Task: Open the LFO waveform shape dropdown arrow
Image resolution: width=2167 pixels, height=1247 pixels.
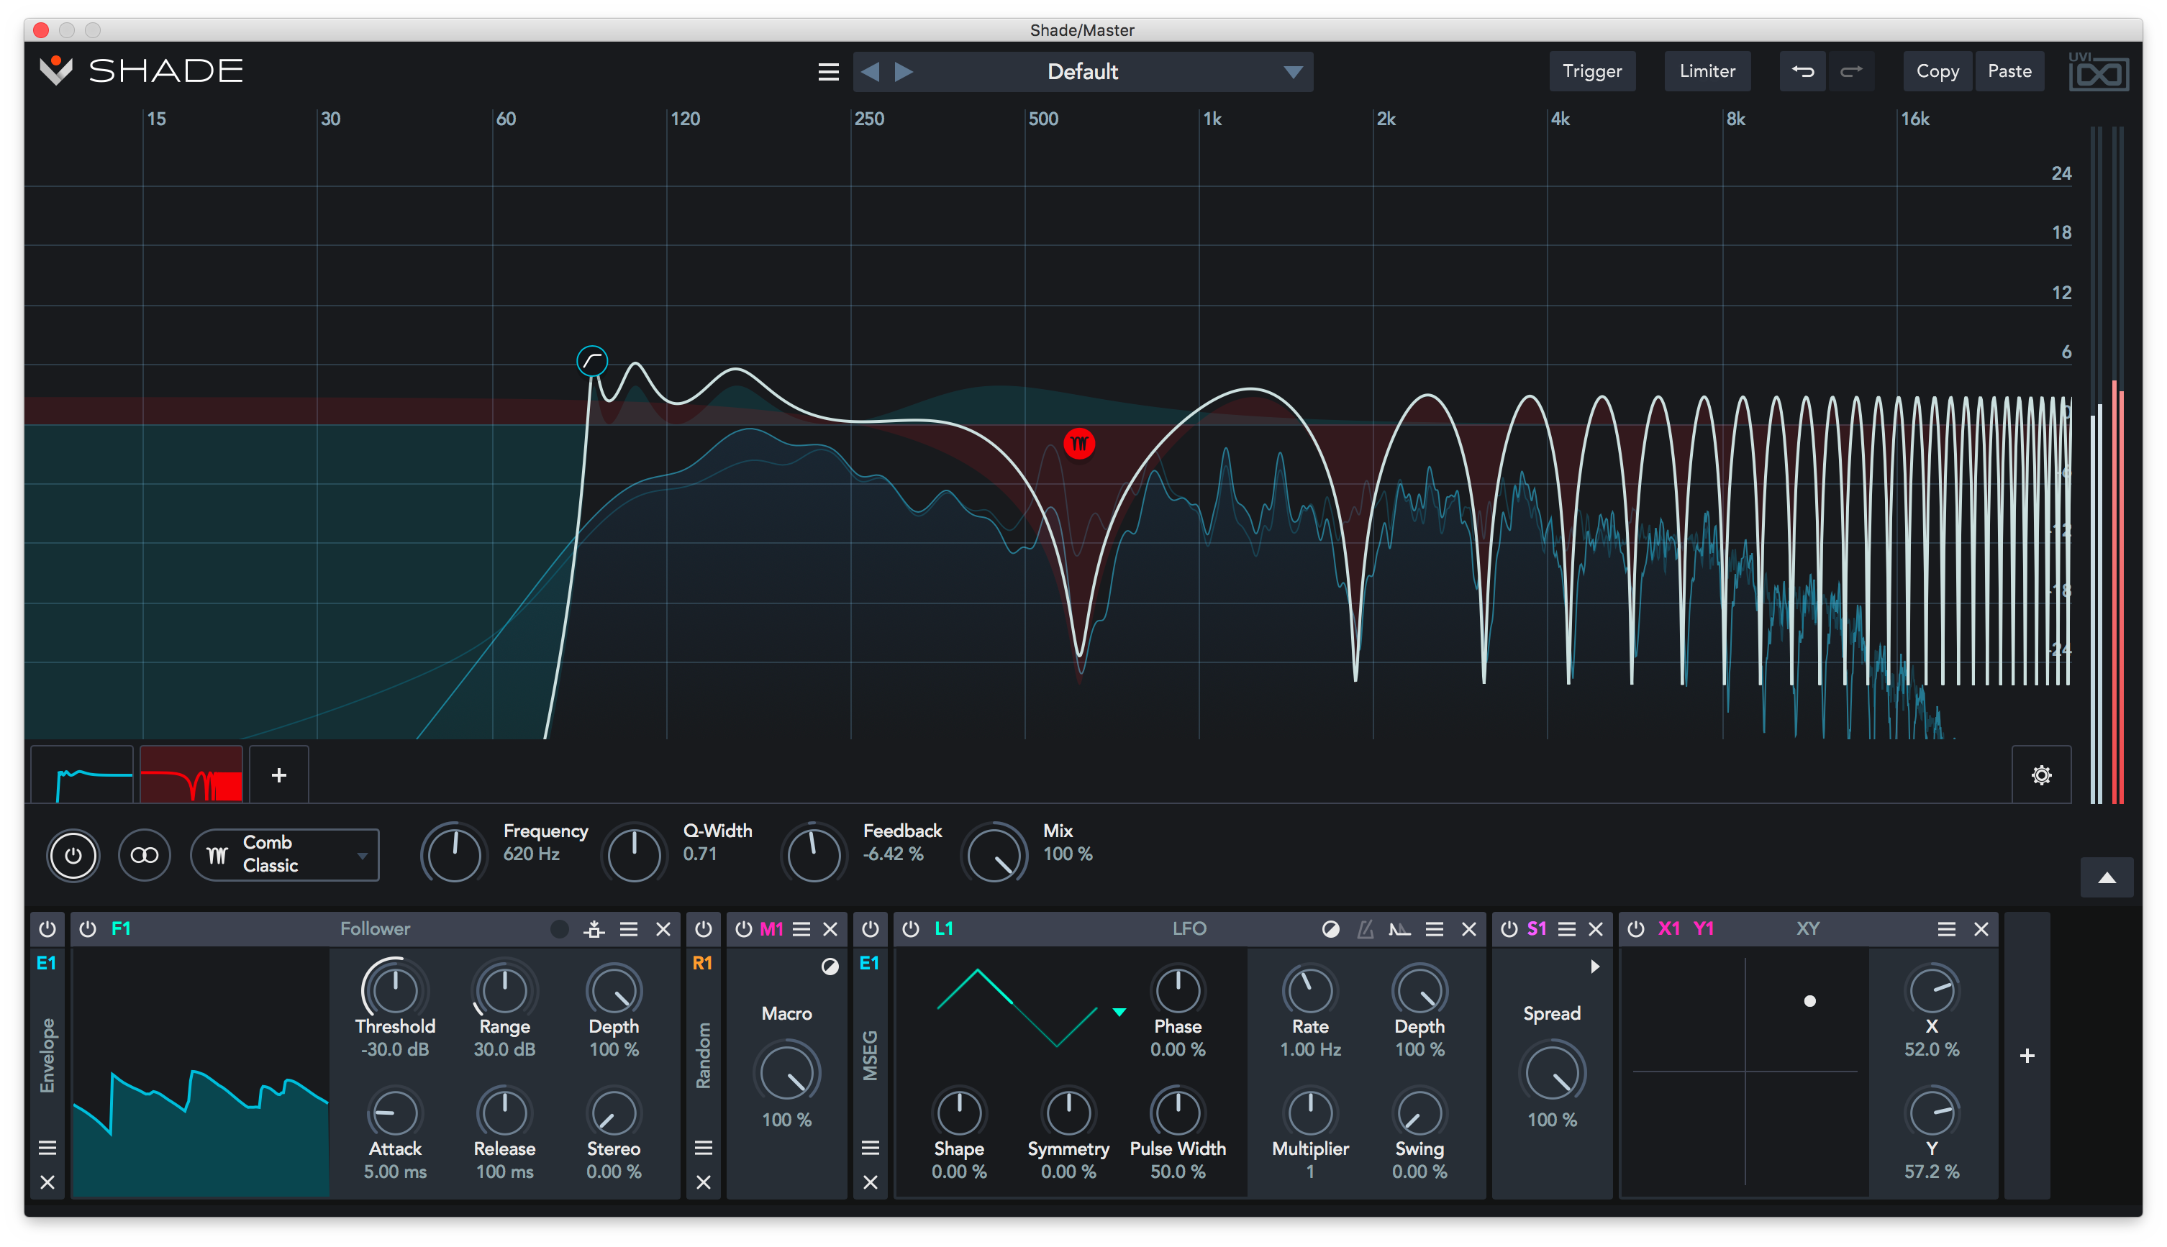Action: coord(1119,1013)
